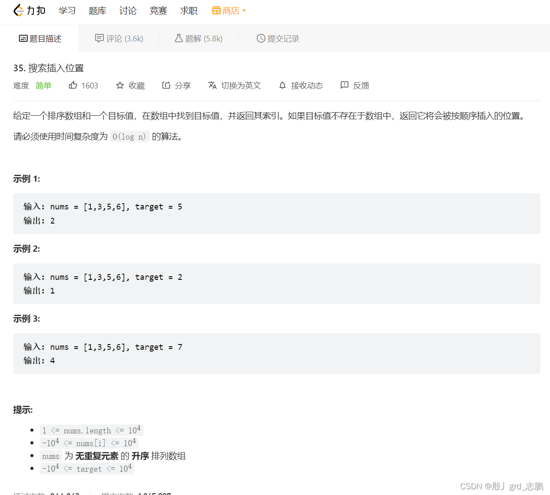Click the 简单 difficulty tag
550x495 pixels.
(43, 85)
